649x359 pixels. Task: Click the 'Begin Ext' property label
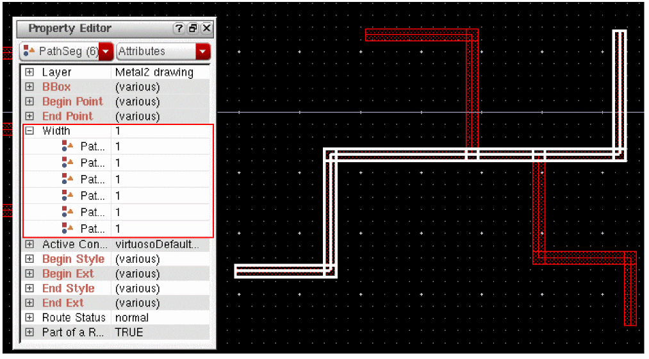pos(68,274)
